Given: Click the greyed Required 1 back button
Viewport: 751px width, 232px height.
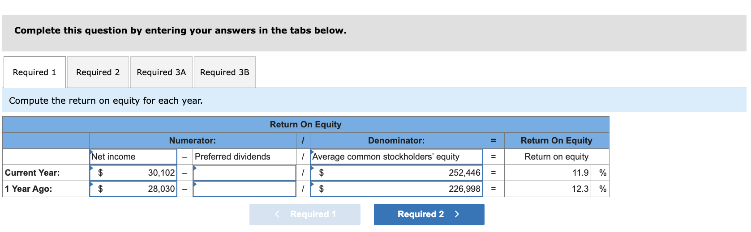Looking at the screenshot, I should click(305, 215).
